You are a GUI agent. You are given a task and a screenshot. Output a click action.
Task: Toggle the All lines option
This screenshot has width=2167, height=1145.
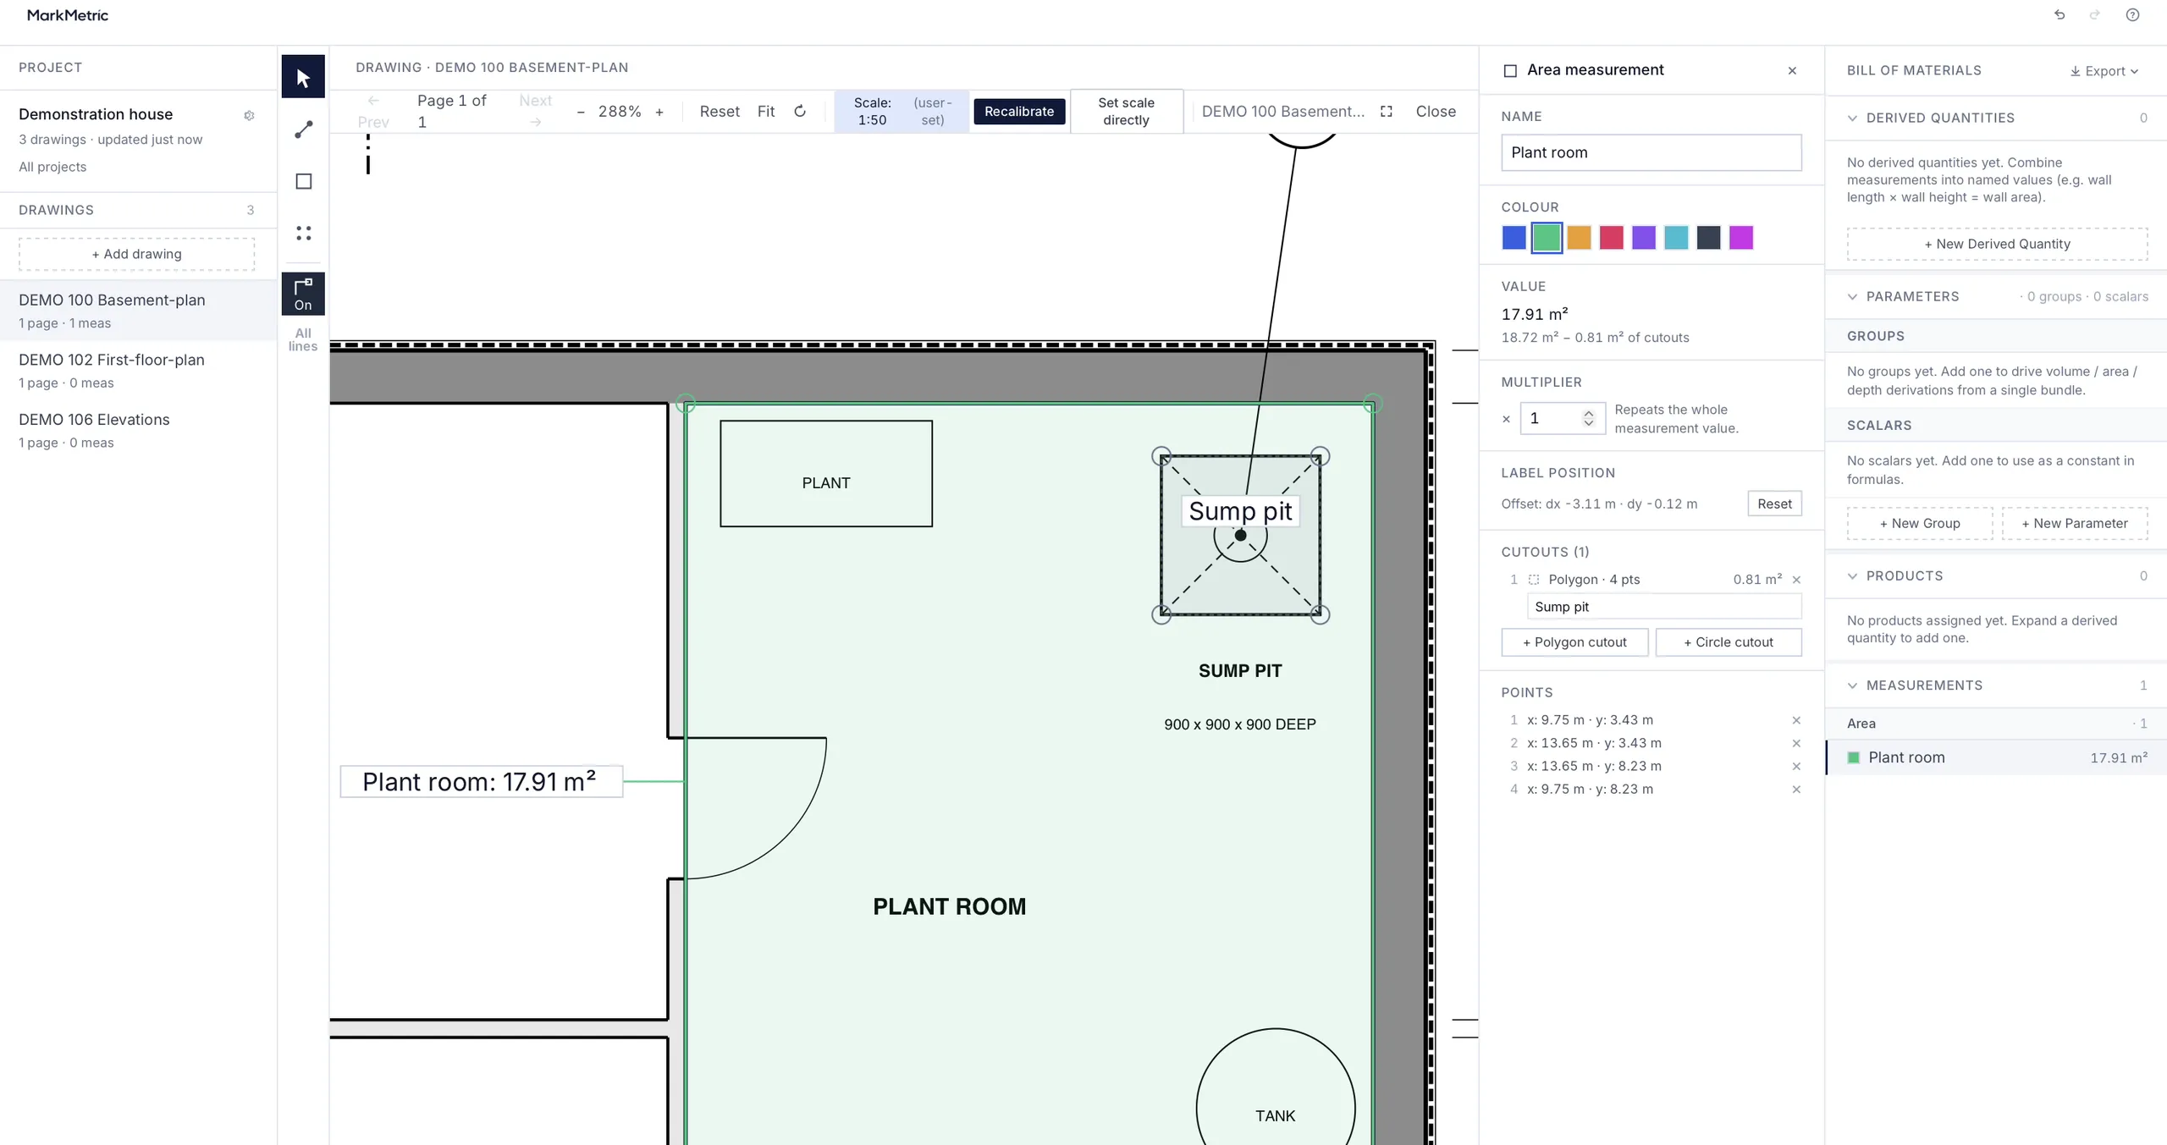pyautogui.click(x=303, y=339)
